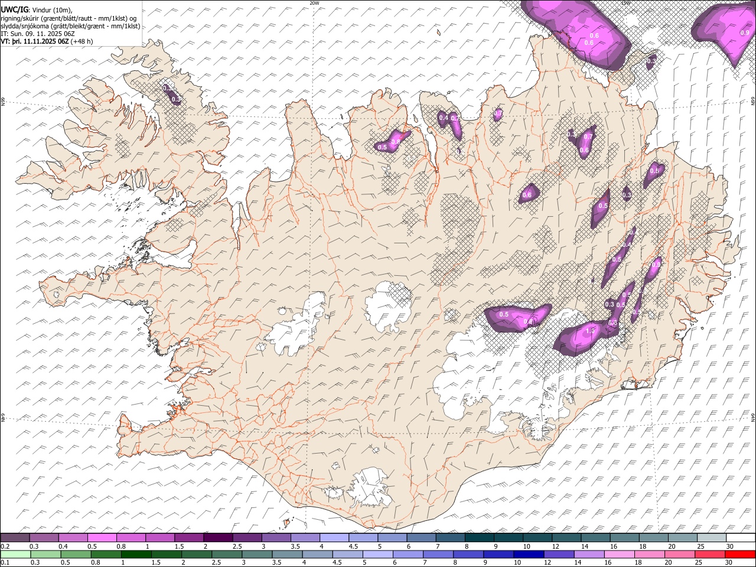The image size is (756, 567).
Task: Select orchid 0.4 swatch, upper legend row
Action: [x=73, y=537]
